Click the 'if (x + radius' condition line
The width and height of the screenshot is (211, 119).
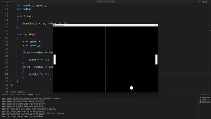(x=38, y=67)
